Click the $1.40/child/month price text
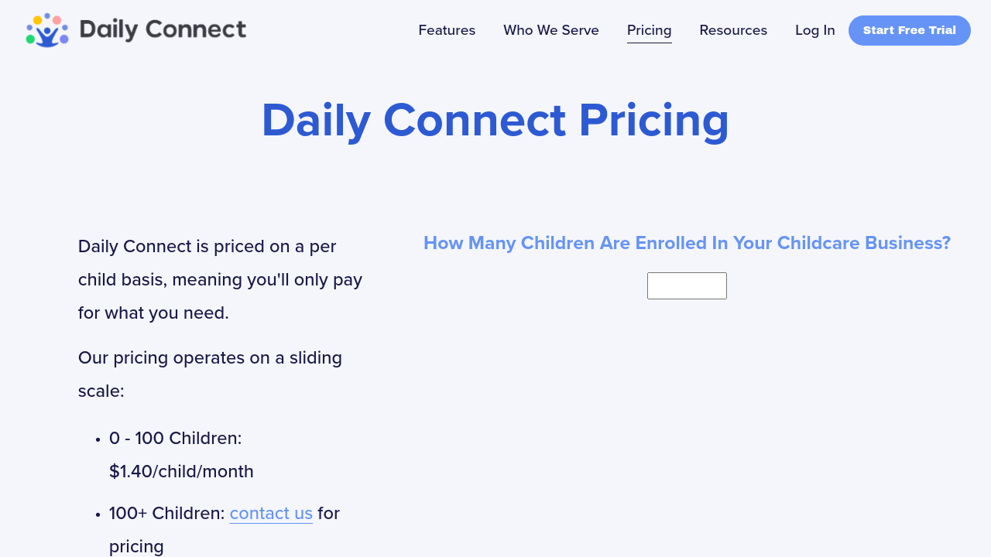Image resolution: width=991 pixels, height=557 pixels. [x=181, y=471]
